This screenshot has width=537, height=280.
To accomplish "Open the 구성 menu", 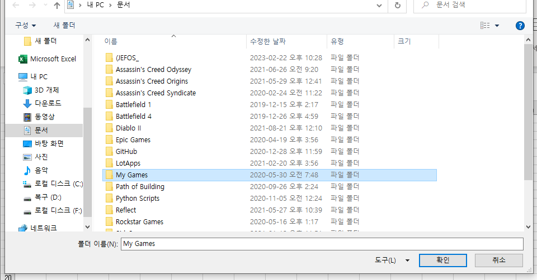I will point(25,25).
